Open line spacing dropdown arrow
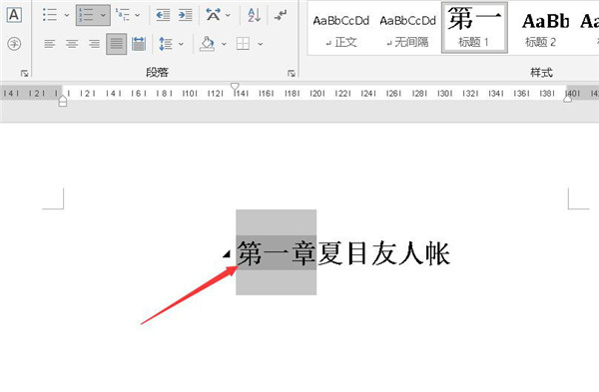Image resolution: width=599 pixels, height=392 pixels. pos(181,44)
